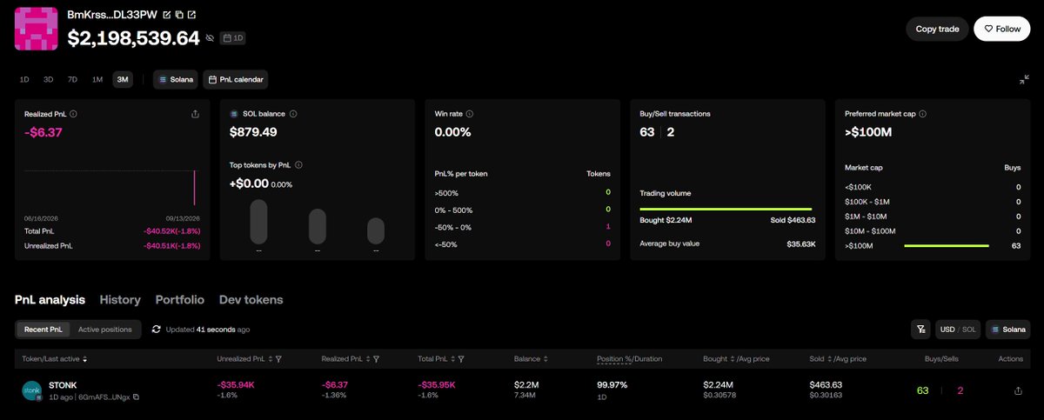Share the Realized PnL card
This screenshot has height=420, width=1044.
tap(195, 114)
